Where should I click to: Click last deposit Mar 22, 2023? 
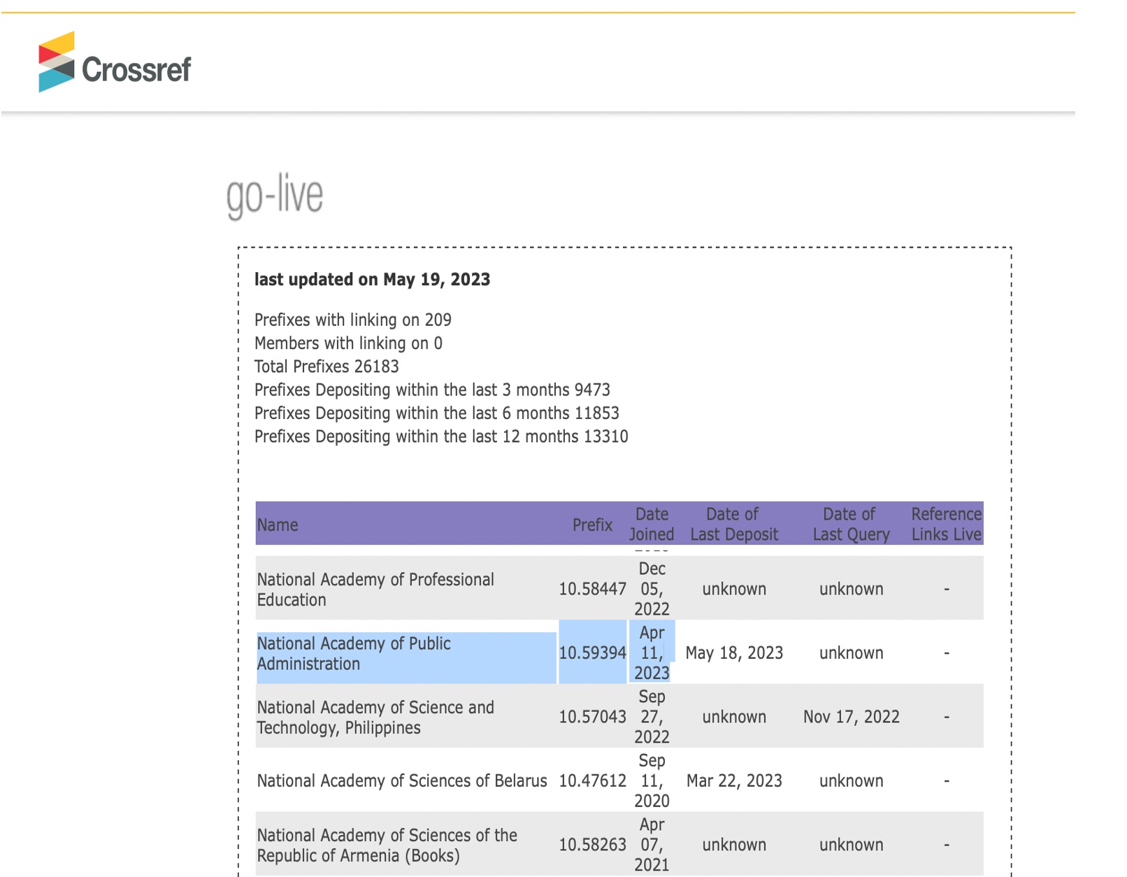coord(734,780)
